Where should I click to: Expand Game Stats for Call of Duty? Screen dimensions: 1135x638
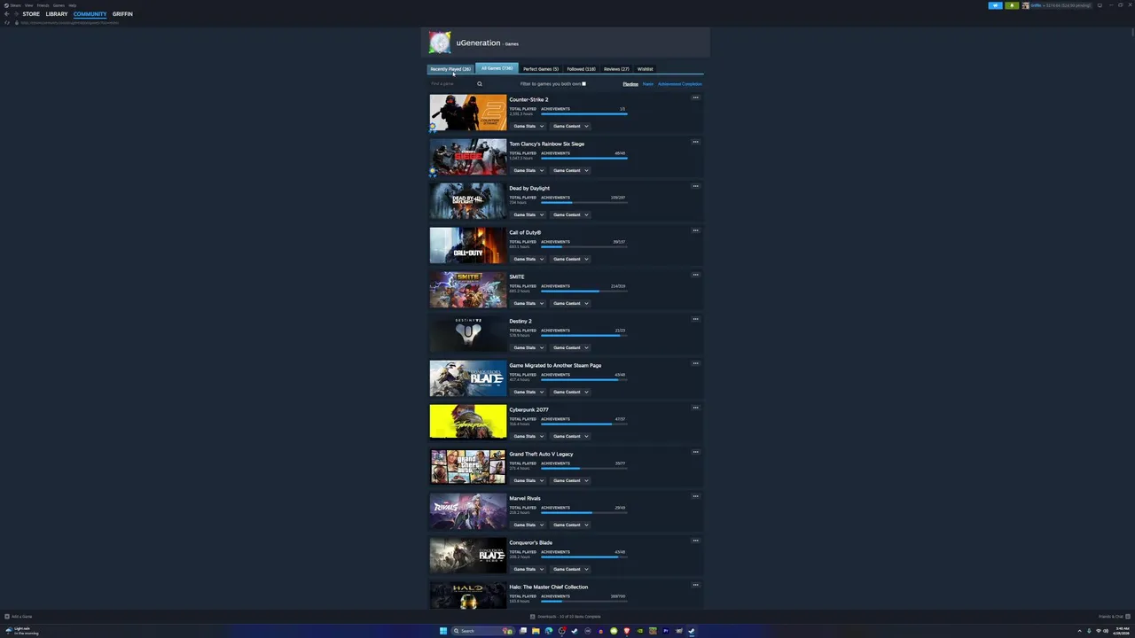[528, 259]
